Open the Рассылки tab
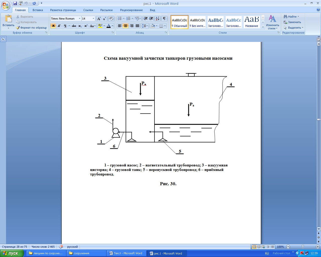321x257 pixels. tap(106, 10)
